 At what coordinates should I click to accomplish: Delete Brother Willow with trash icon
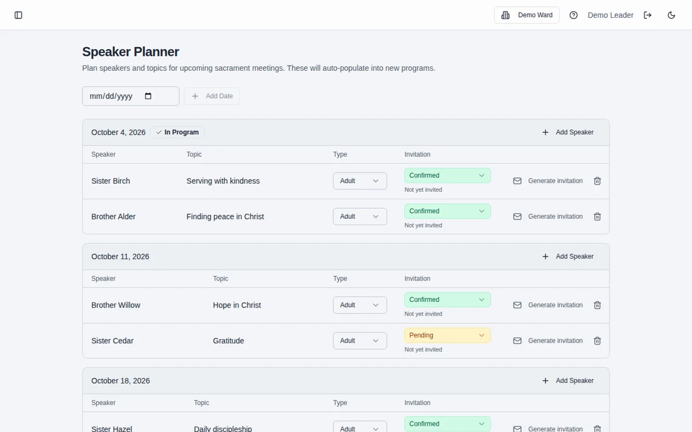click(597, 305)
